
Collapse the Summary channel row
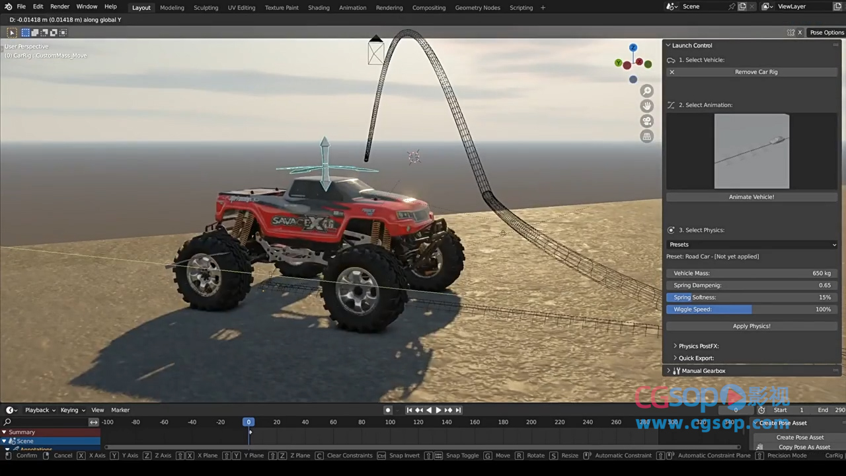tap(4, 432)
